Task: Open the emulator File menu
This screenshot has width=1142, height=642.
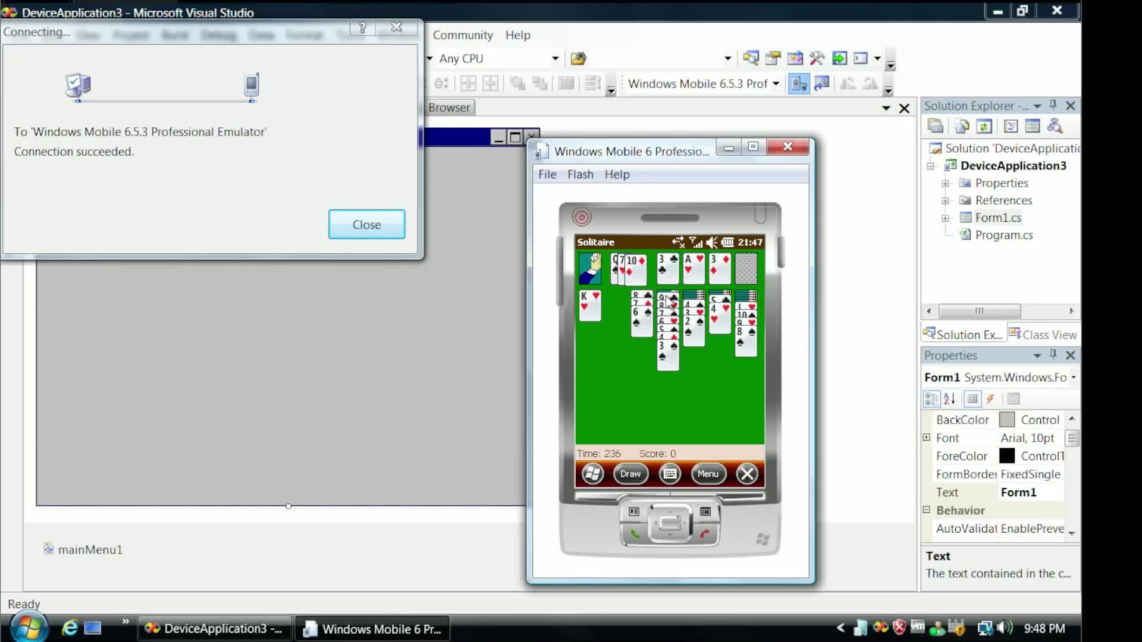Action: (x=547, y=174)
